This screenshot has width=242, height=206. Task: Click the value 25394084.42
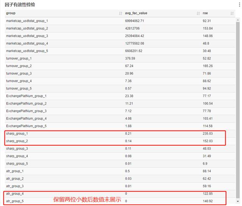click(135, 36)
